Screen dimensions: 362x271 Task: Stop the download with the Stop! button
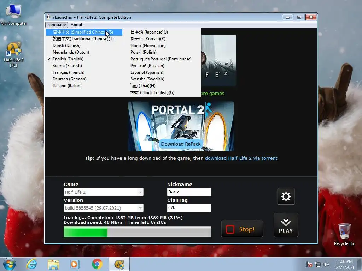(x=242, y=229)
